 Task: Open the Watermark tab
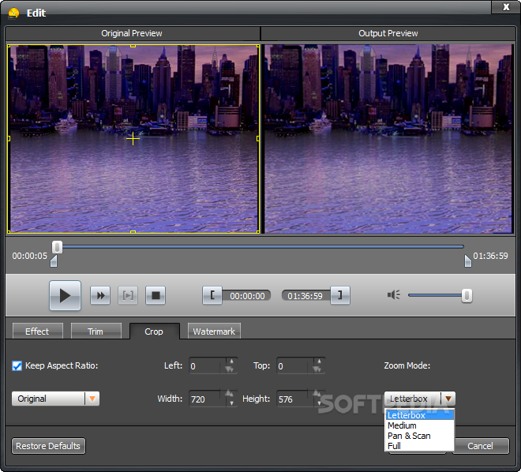click(x=214, y=332)
